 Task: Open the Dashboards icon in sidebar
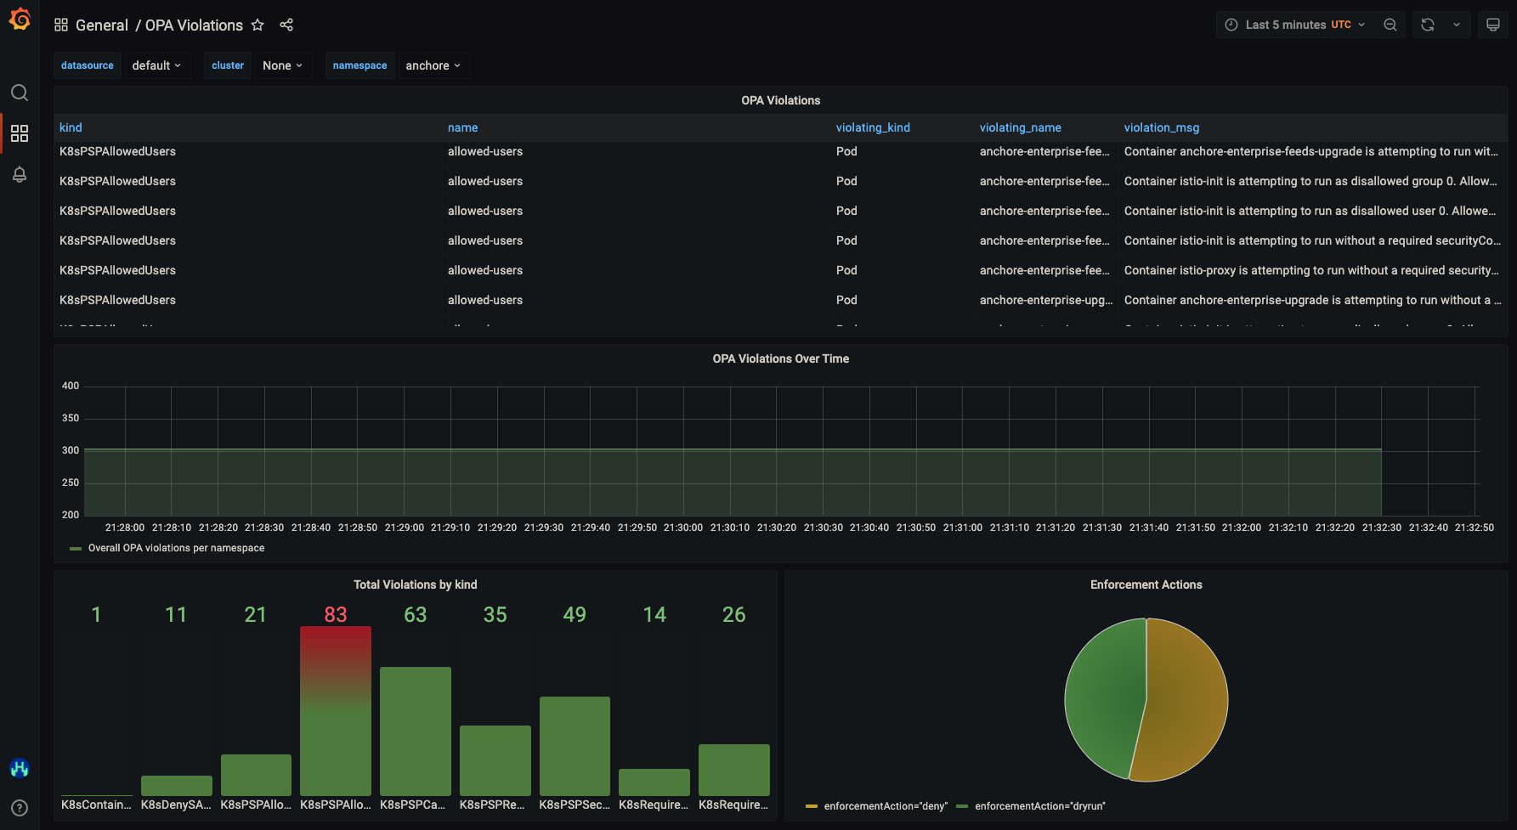(20, 133)
